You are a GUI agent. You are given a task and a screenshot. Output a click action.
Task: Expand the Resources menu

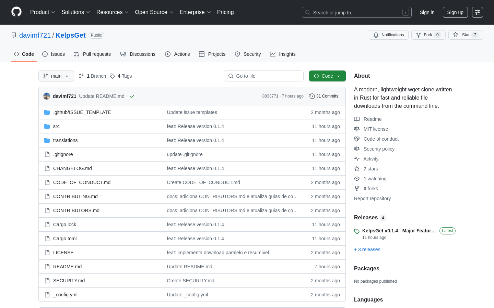pyautogui.click(x=113, y=12)
